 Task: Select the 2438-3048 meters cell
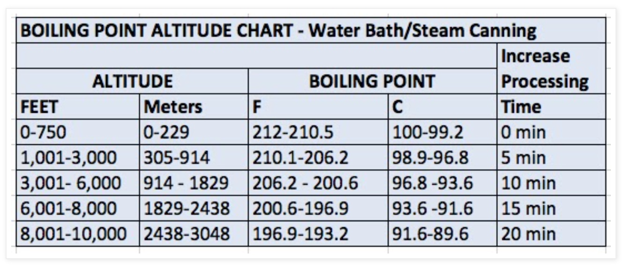(194, 233)
